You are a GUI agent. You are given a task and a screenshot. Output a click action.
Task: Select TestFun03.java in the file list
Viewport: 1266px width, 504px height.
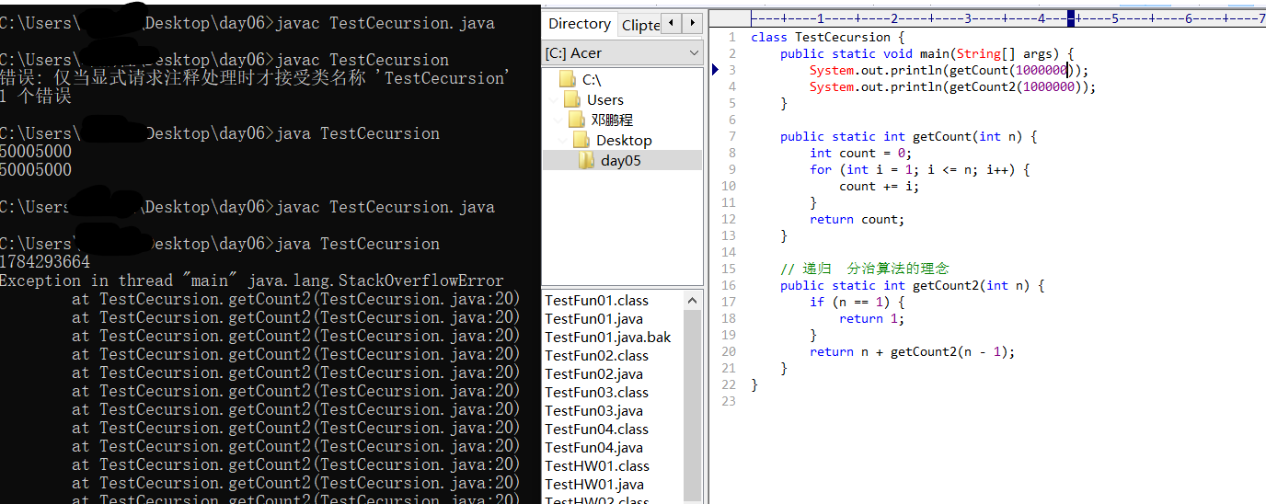593,411
